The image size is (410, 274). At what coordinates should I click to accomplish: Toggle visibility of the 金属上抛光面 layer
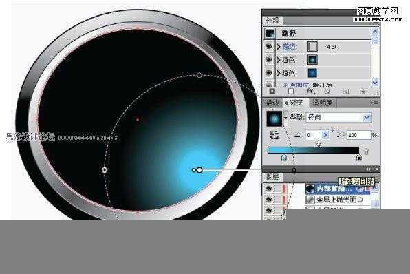(268, 200)
